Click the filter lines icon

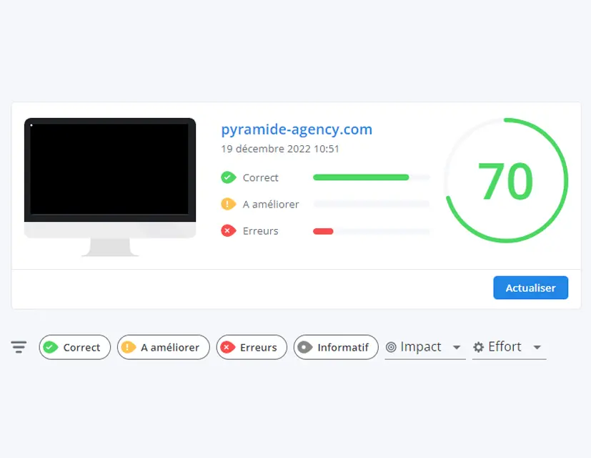click(x=19, y=346)
